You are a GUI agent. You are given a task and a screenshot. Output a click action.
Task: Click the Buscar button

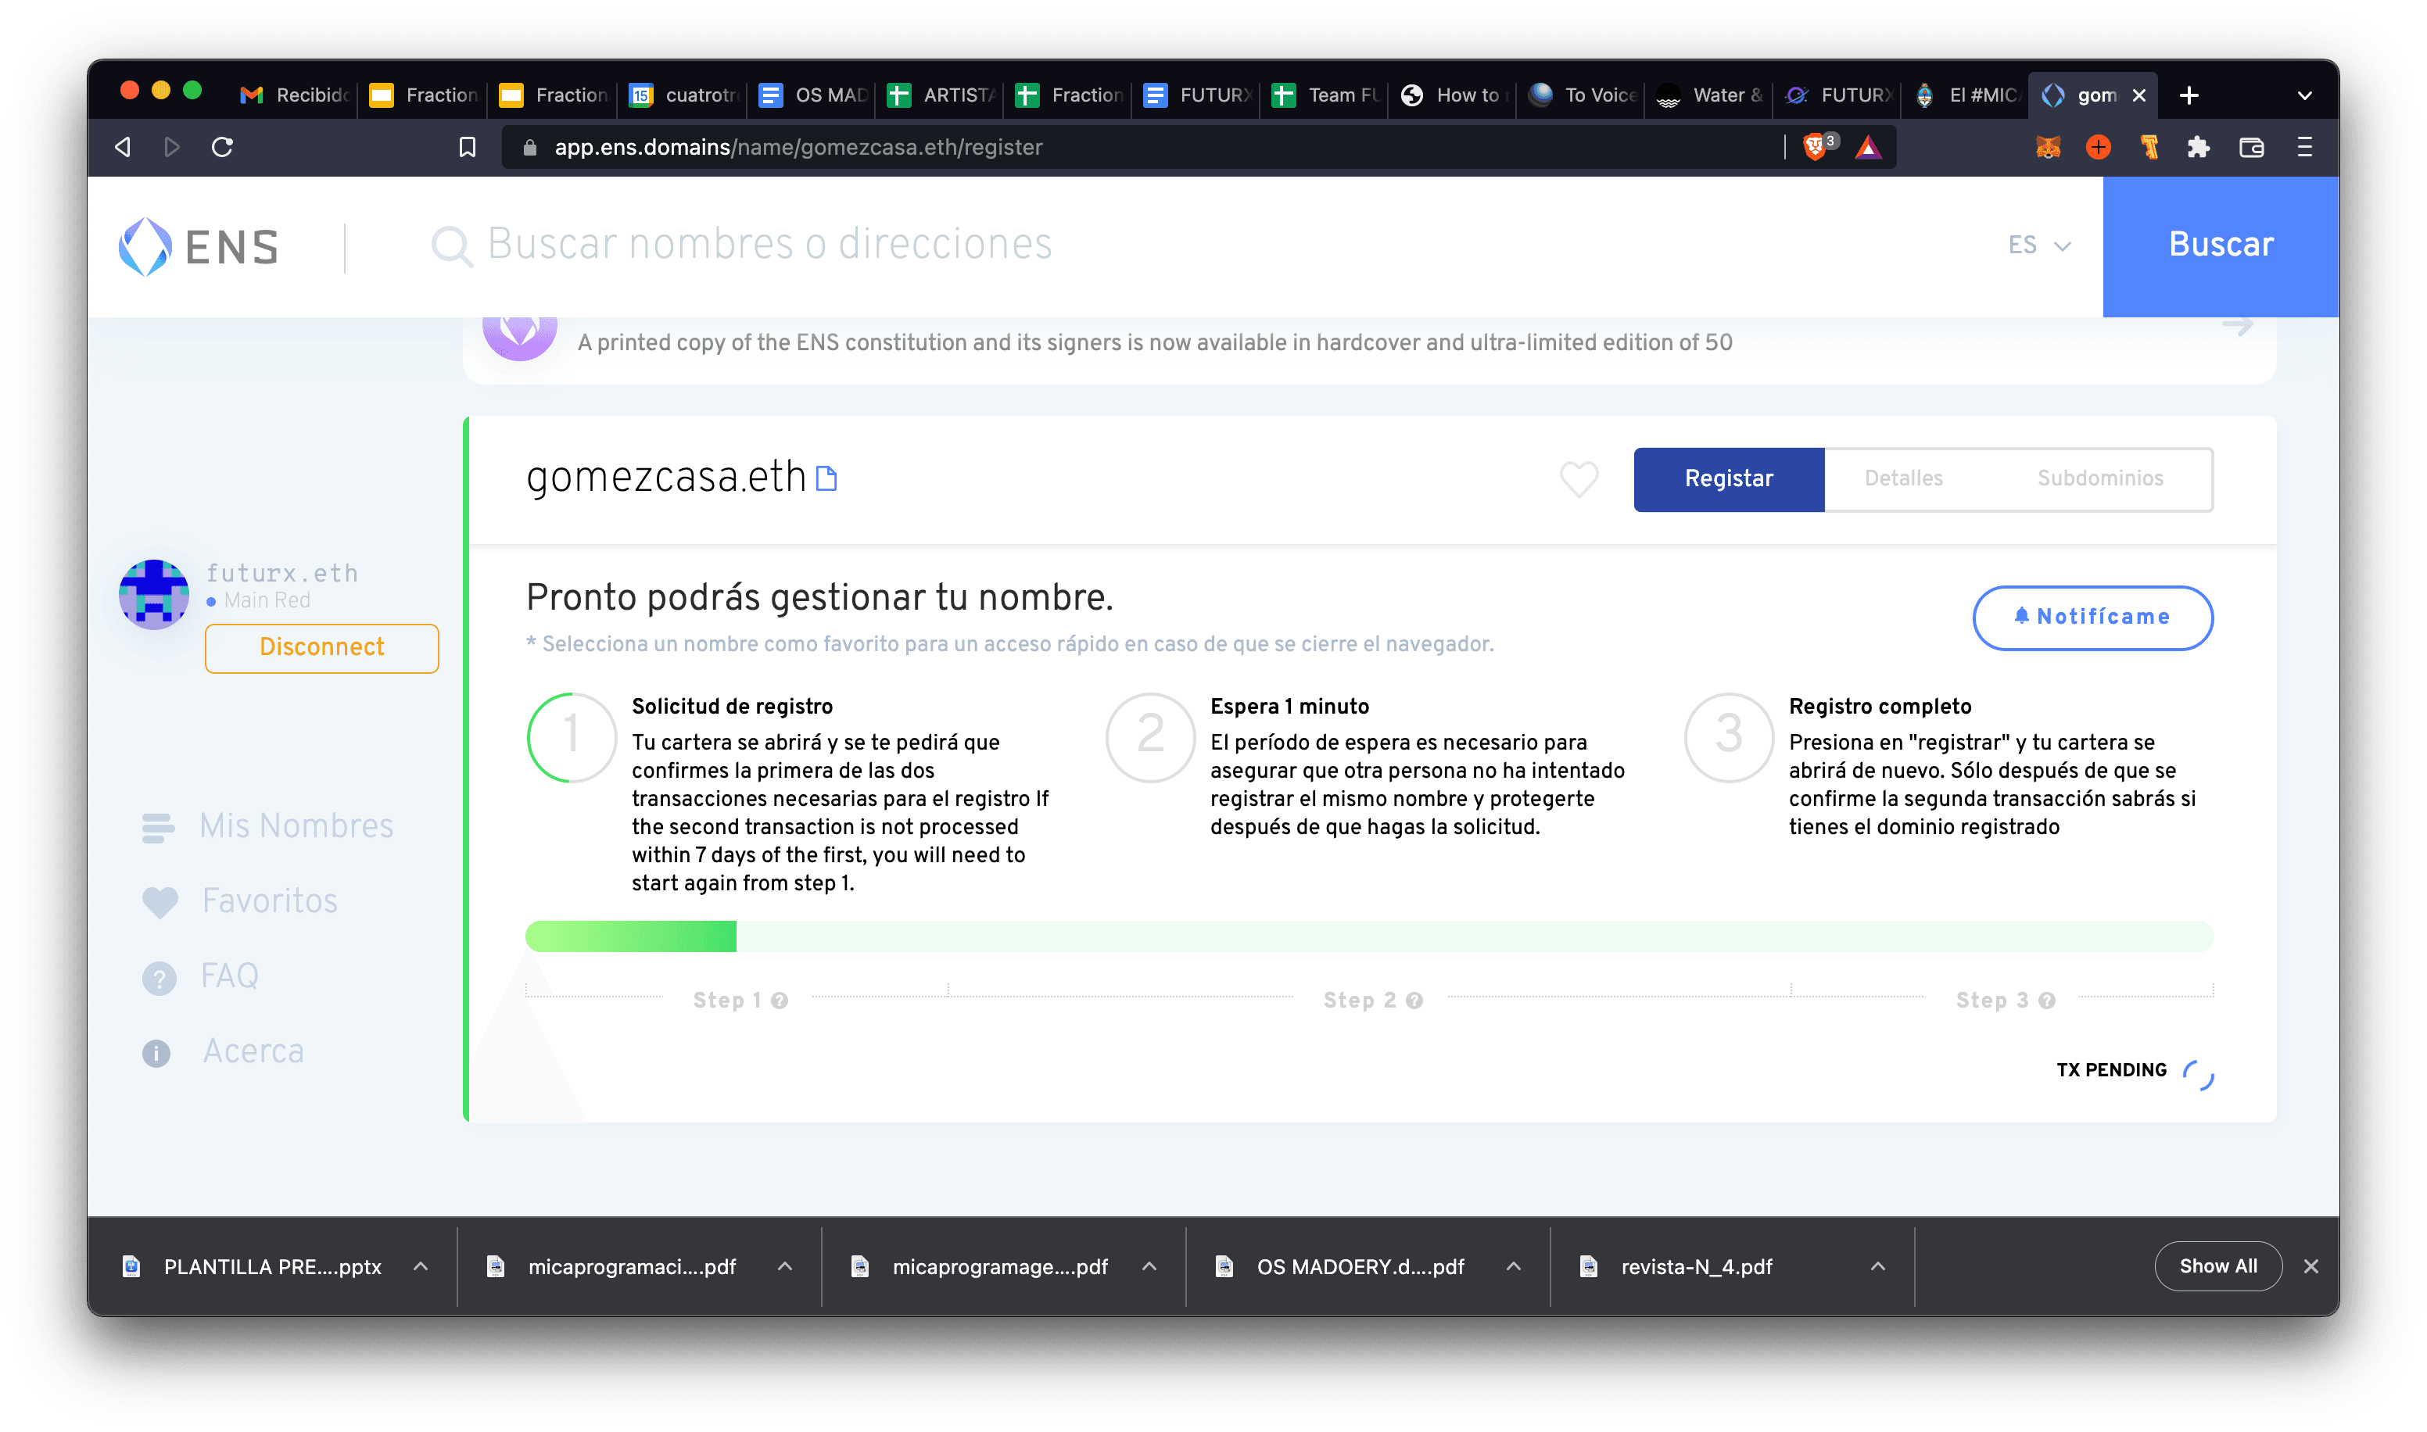[x=2221, y=245]
